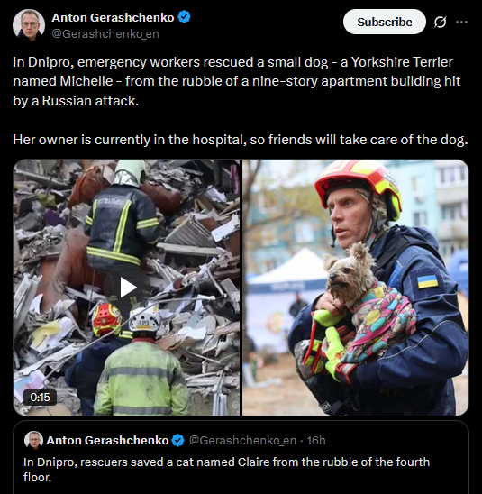The image size is (482, 494).
Task: Play the 0:15 rubble rescue video
Action: pos(128,288)
